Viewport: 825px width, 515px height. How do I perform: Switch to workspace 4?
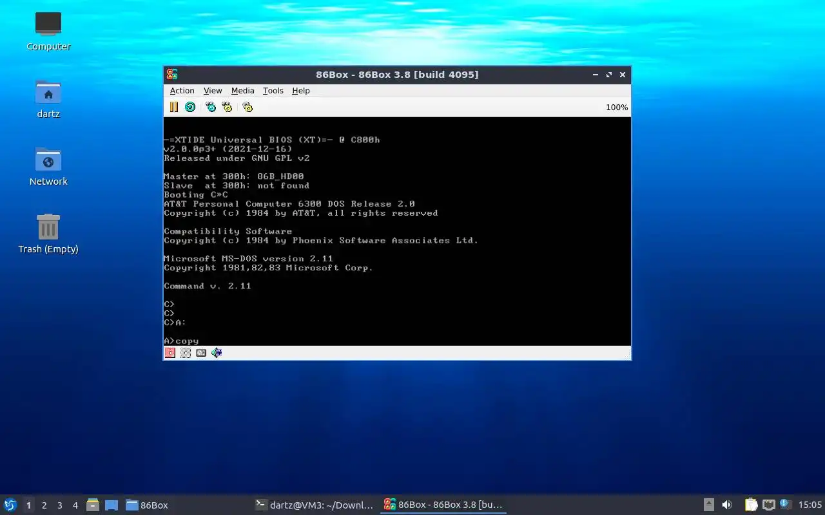75,505
